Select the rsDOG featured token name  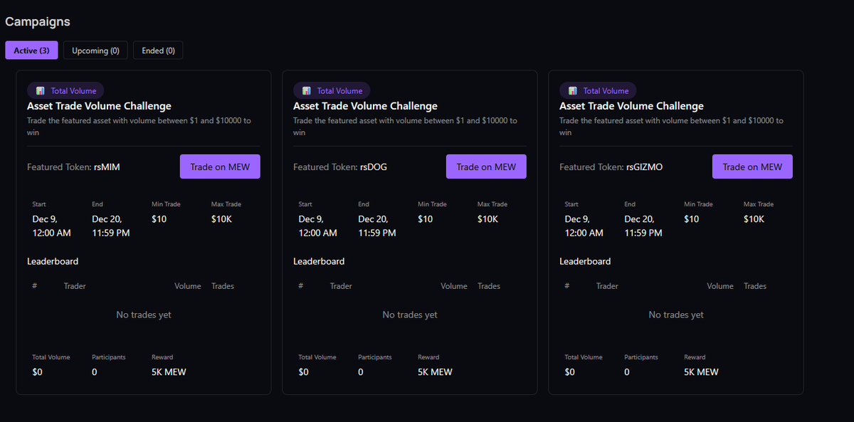[x=374, y=167]
